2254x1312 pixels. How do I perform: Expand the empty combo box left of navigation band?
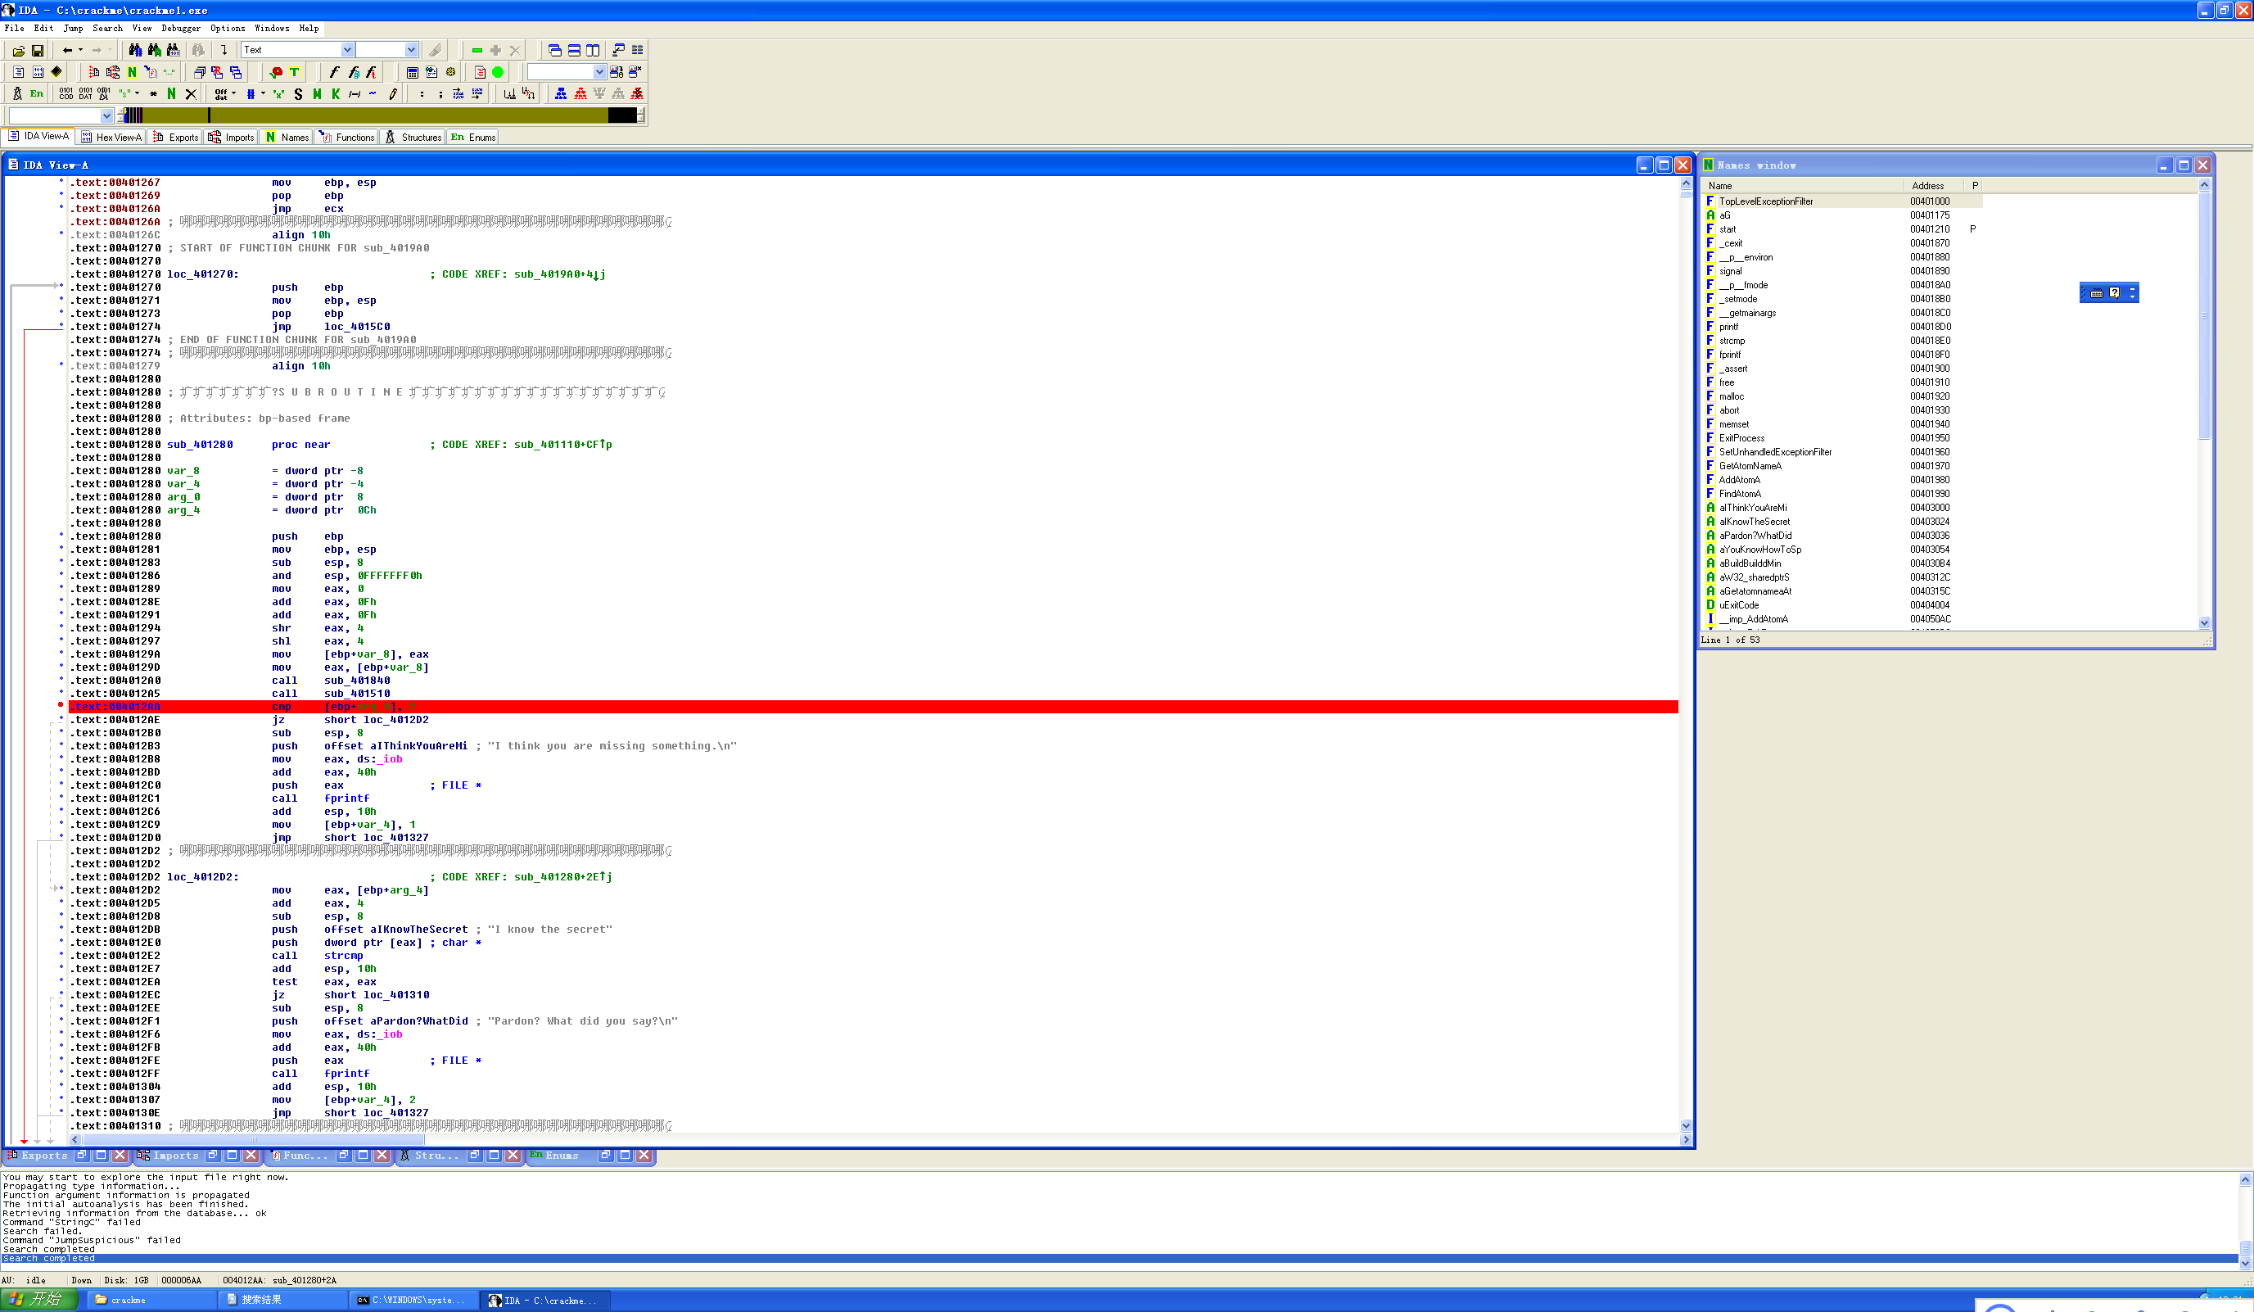(106, 115)
